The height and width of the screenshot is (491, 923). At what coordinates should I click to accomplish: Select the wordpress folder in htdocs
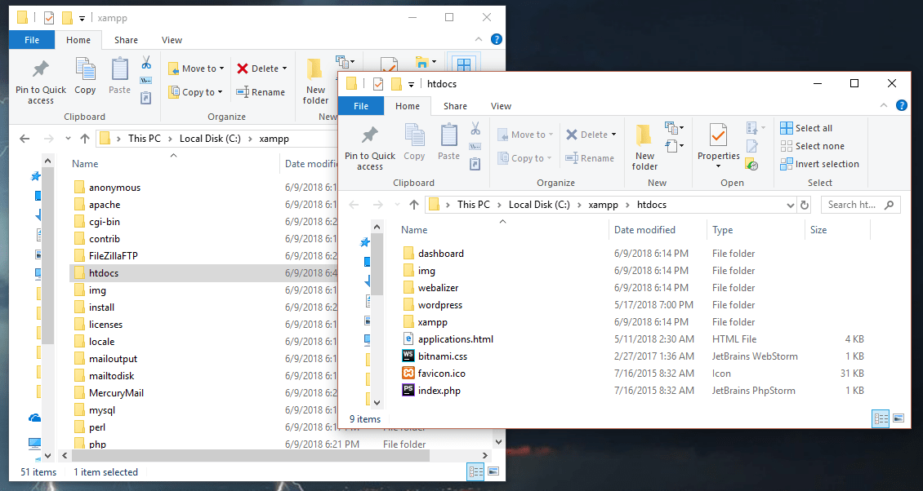tap(440, 304)
